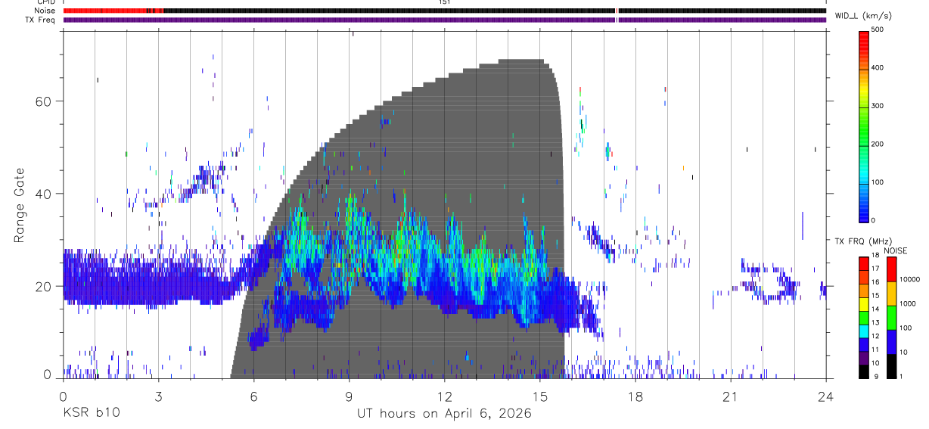The image size is (929, 429).
Task: Click the 'UT hours on April 6, 2026' axis title
Action: coord(444,414)
